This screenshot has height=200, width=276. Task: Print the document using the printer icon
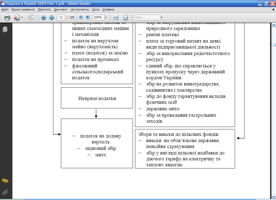point(7,18)
